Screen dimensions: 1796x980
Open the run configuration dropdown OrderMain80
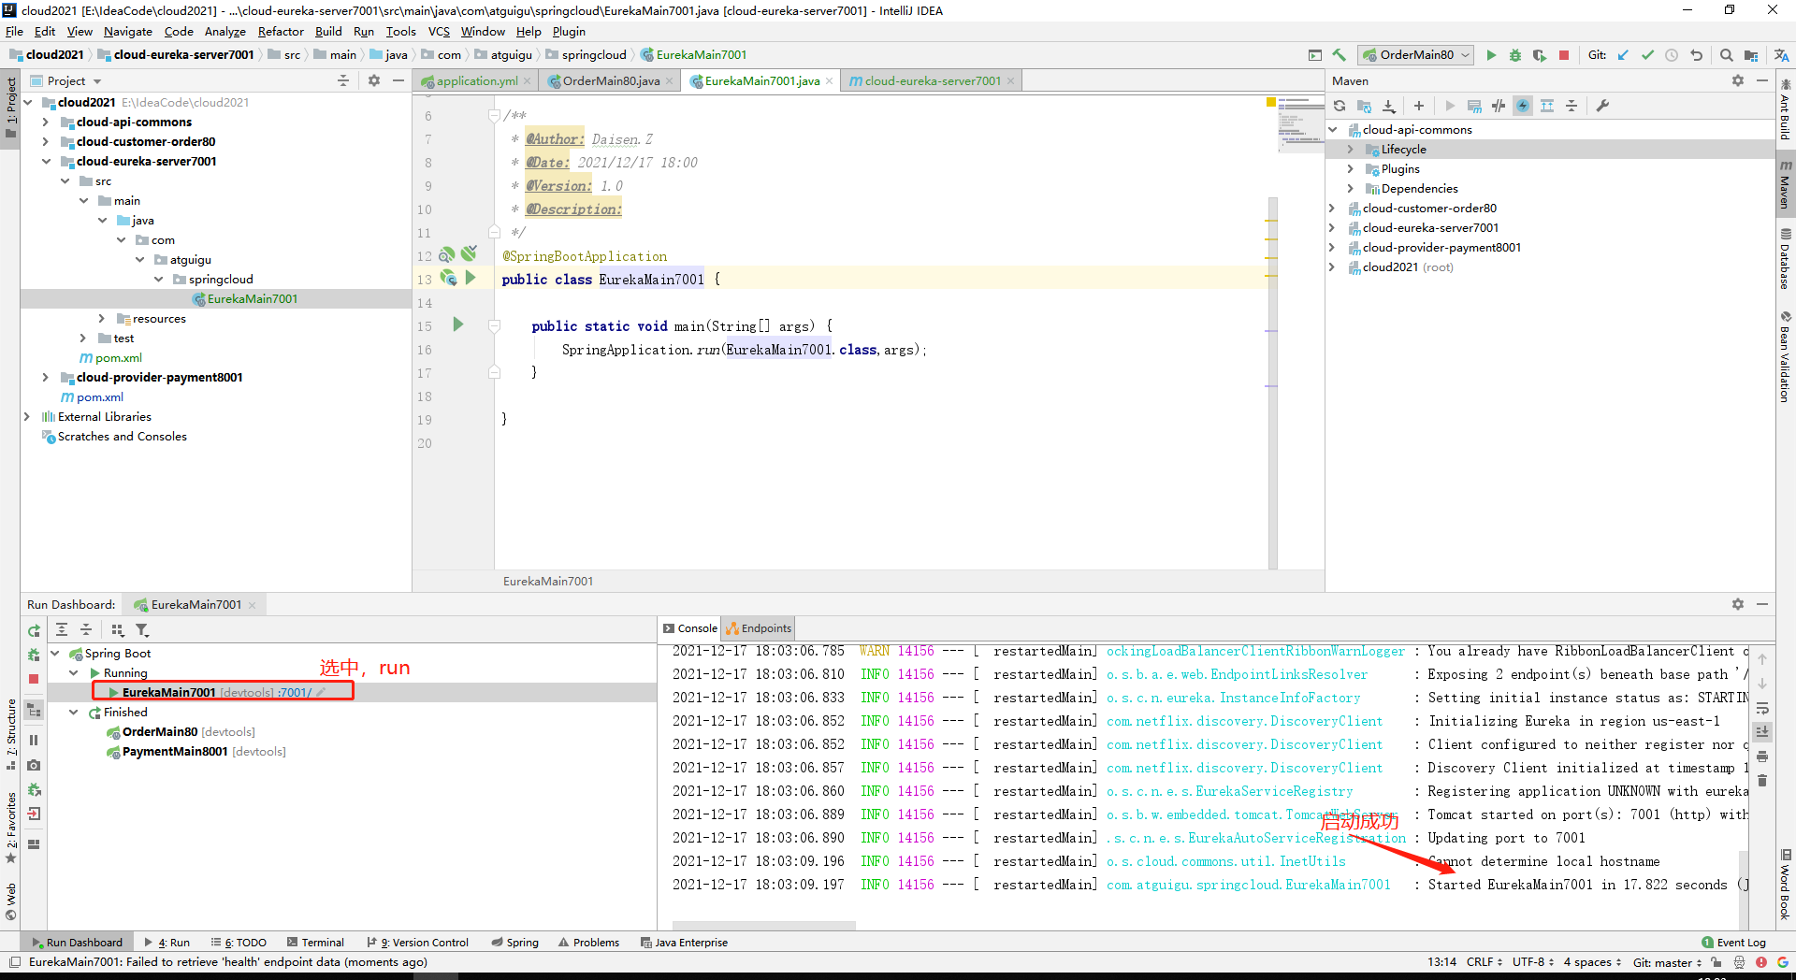click(1416, 55)
